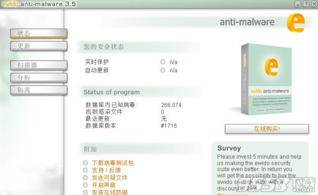Toggle 实时保护 status arrow icon
The image size is (318, 195).
pyautogui.click(x=163, y=62)
